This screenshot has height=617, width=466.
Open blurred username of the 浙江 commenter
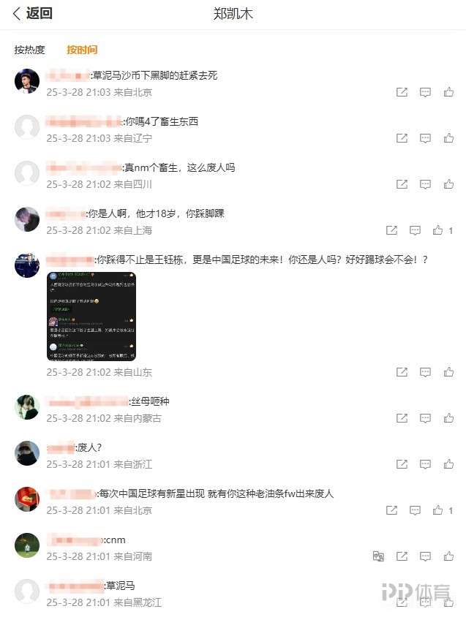61,448
